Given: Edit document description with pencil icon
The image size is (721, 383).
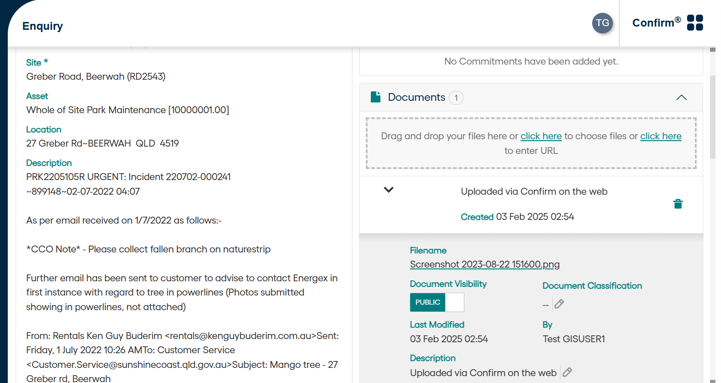Looking at the screenshot, I should (567, 372).
